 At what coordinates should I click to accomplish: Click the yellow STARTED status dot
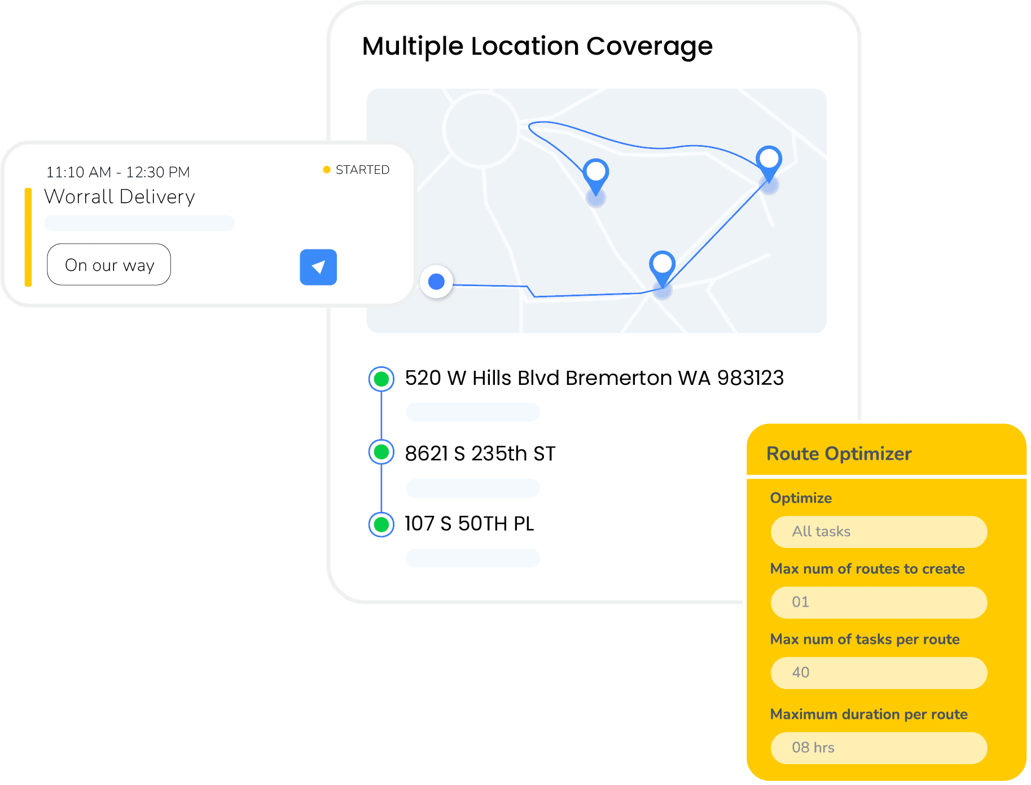326,169
